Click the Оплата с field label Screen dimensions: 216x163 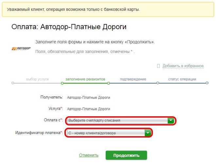[53, 120]
